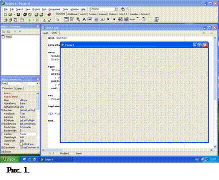Open the File menu
This screenshot has height=180, width=219.
[x=5, y=9]
